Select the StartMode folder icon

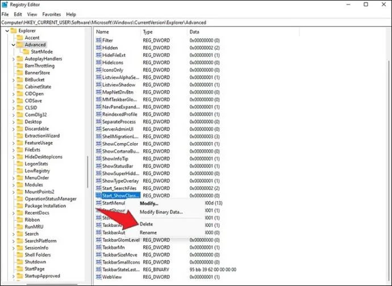[x=26, y=52]
